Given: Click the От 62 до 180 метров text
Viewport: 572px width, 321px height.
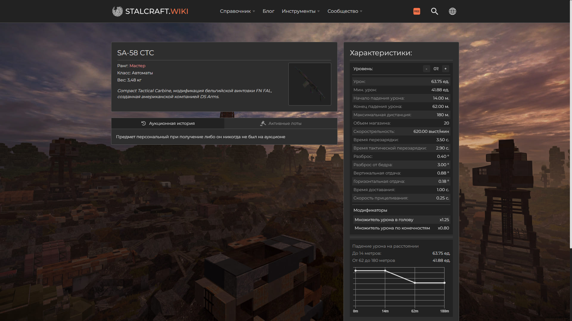Looking at the screenshot, I should coord(374,260).
